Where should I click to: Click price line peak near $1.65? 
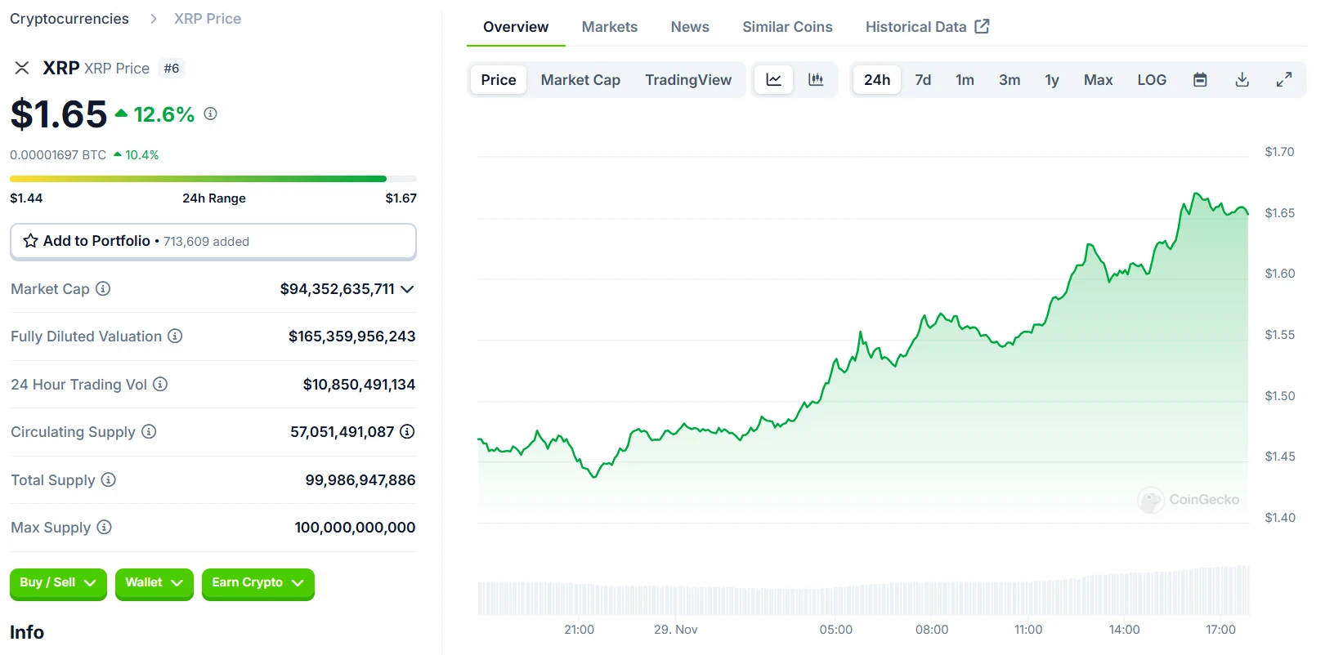coord(1198,194)
